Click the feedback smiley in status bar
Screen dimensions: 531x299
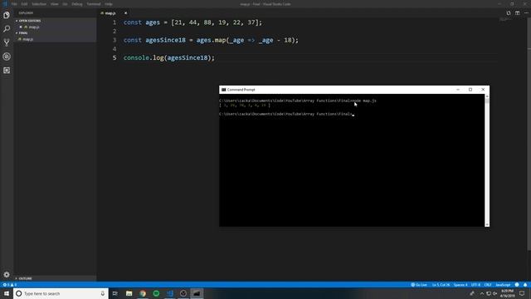[517, 285]
